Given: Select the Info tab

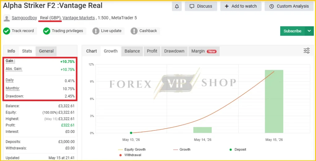Looking at the screenshot, I should tap(11, 51).
